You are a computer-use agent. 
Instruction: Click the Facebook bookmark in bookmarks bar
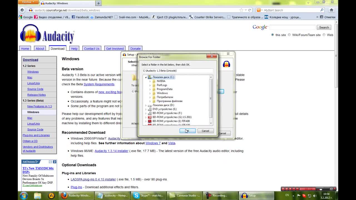coord(80,17)
